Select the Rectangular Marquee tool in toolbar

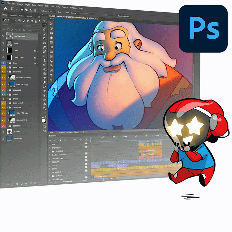click(44, 25)
